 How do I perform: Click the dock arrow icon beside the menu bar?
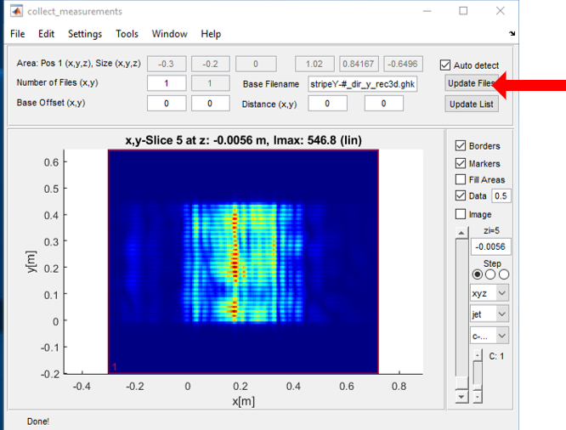tap(512, 34)
